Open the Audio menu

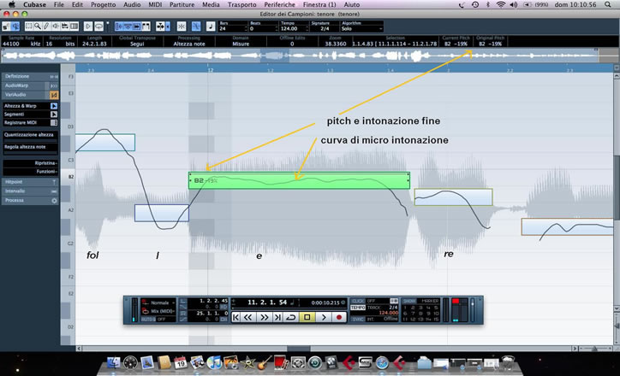132,5
